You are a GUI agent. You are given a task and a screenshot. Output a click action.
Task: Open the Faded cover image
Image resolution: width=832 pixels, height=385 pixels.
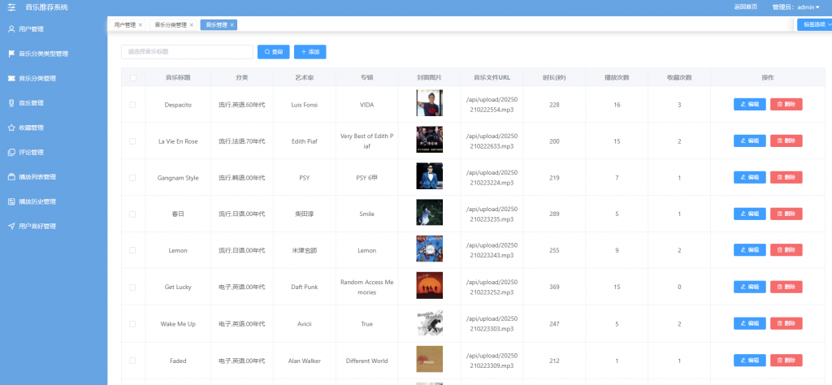[x=429, y=359]
